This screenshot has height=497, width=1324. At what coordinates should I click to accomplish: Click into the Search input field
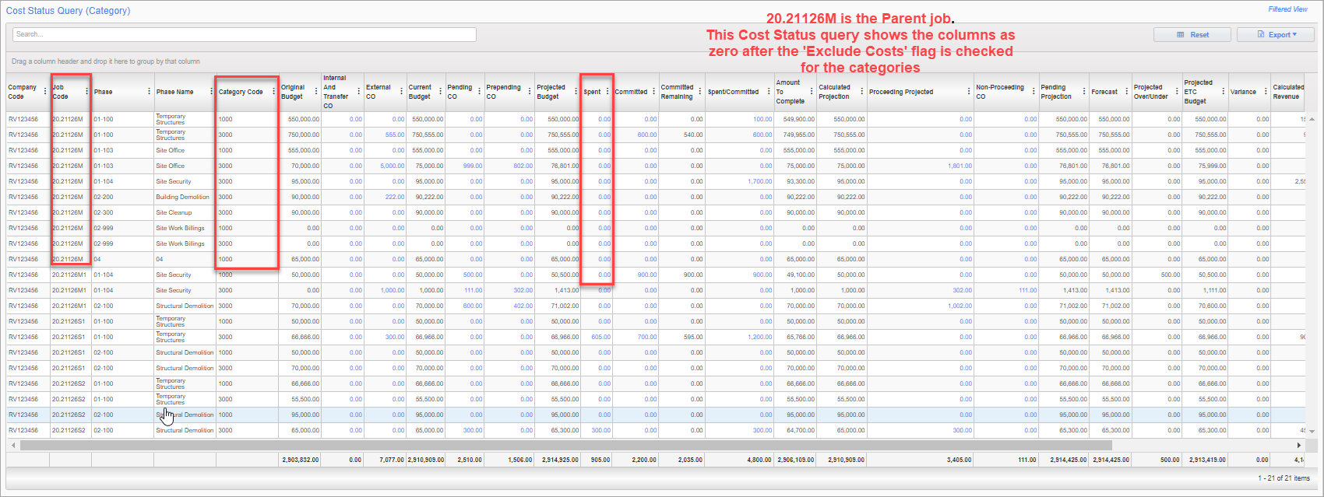(x=244, y=34)
